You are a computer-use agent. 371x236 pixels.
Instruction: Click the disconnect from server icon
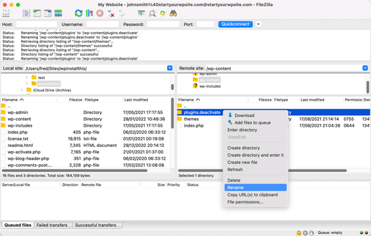coord(111,13)
